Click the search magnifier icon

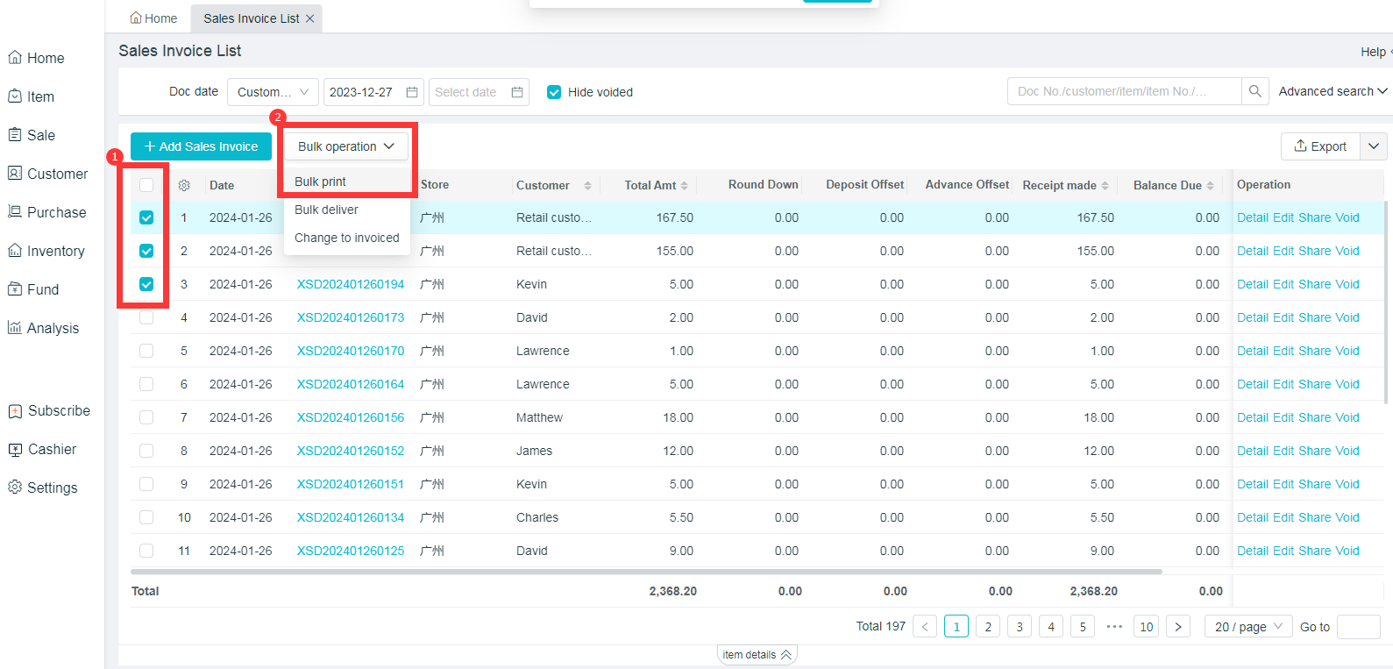pyautogui.click(x=1254, y=91)
